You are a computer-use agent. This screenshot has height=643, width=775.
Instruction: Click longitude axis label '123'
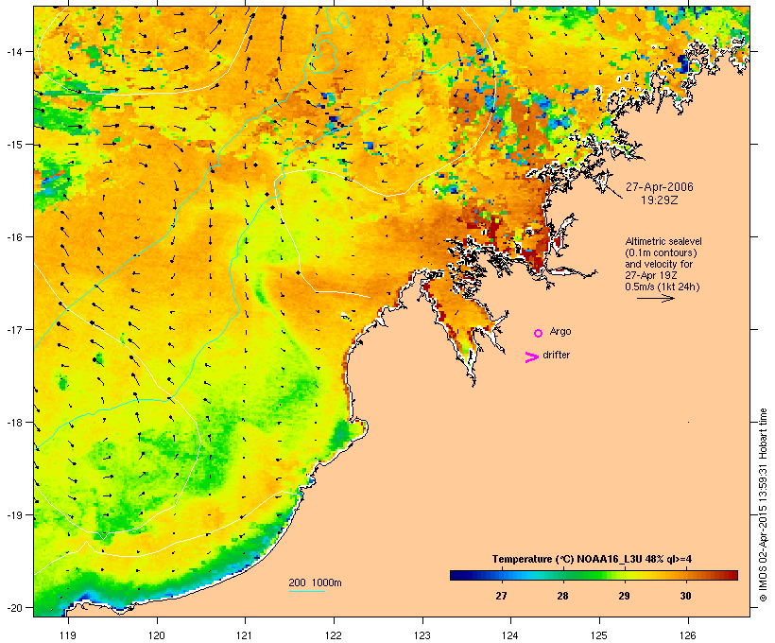pos(422,635)
